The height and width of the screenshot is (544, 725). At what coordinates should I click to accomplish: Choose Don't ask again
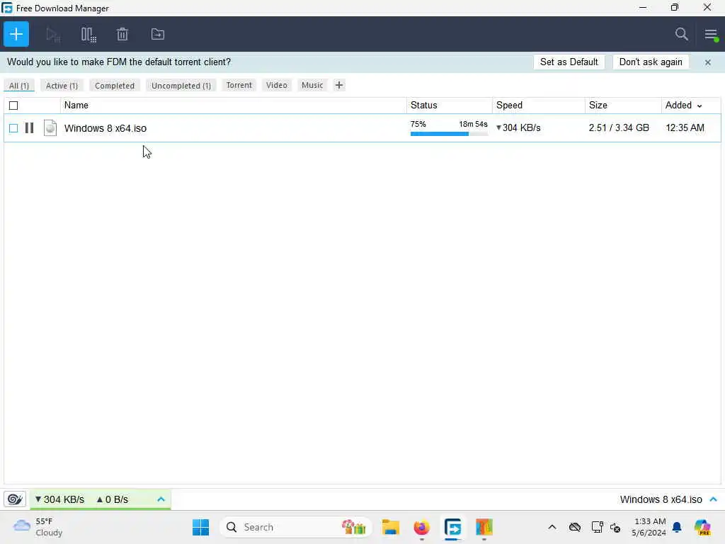(x=651, y=62)
